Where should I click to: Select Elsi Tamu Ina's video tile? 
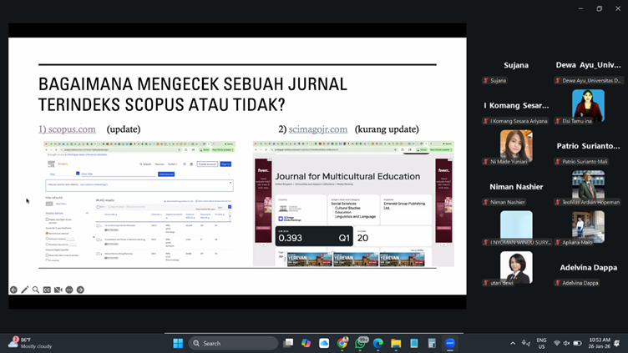coord(588,106)
